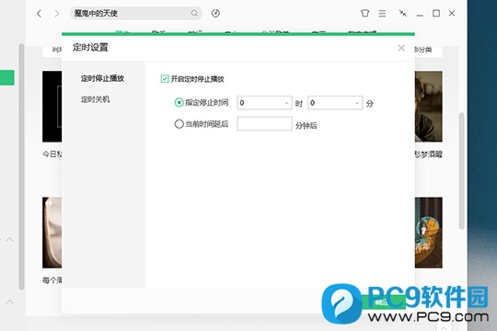Open the listen-to-identify music icon
This screenshot has width=497, height=331.
click(x=215, y=13)
